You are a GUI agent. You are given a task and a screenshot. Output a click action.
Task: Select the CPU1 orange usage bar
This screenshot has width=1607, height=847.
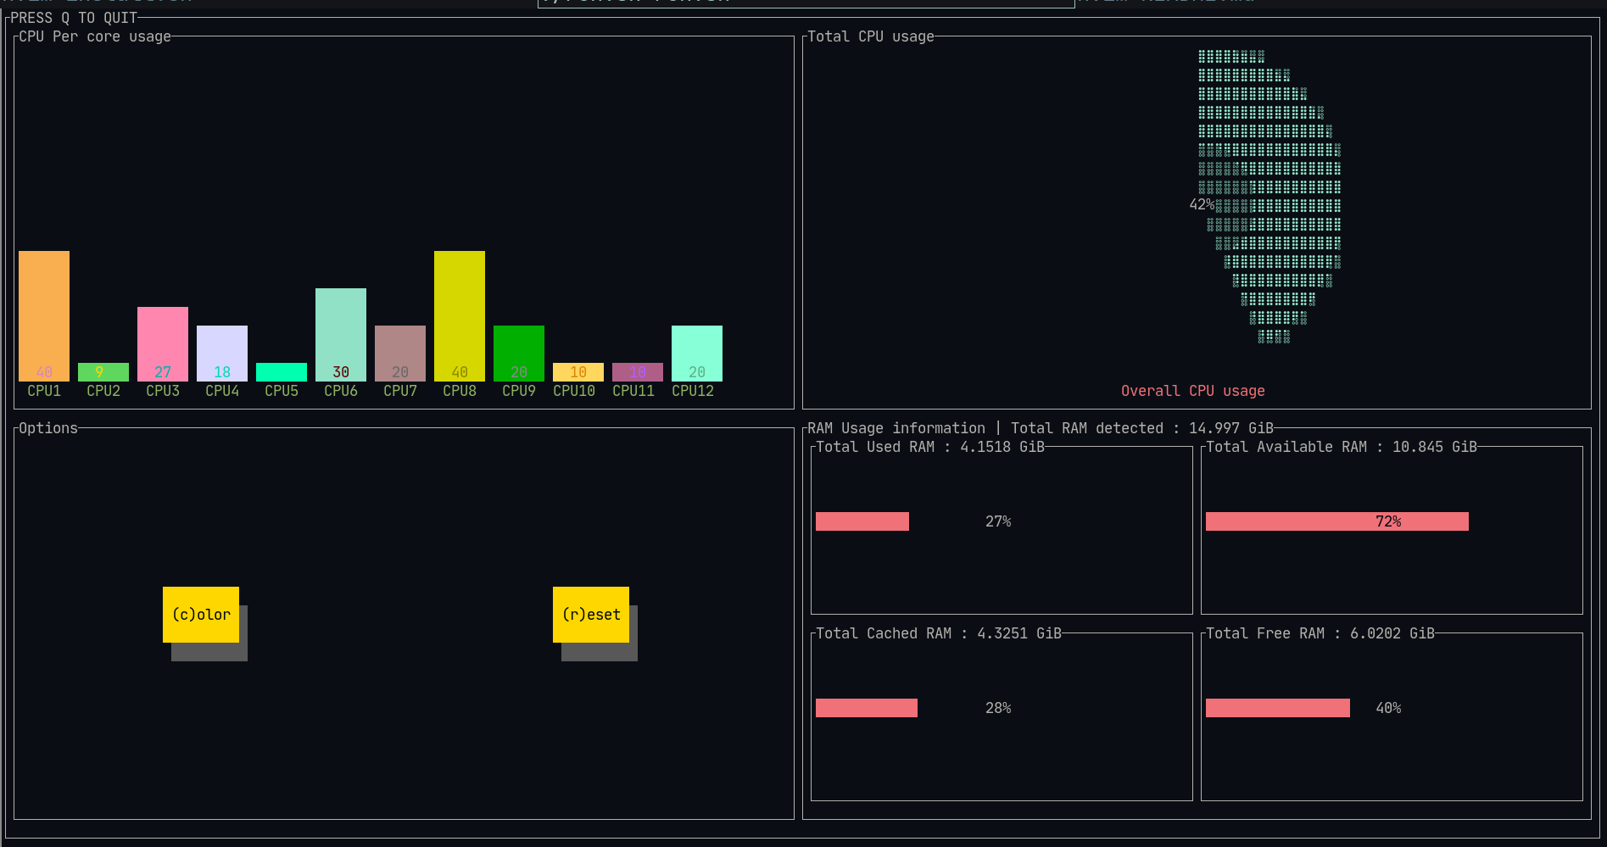[44, 316]
